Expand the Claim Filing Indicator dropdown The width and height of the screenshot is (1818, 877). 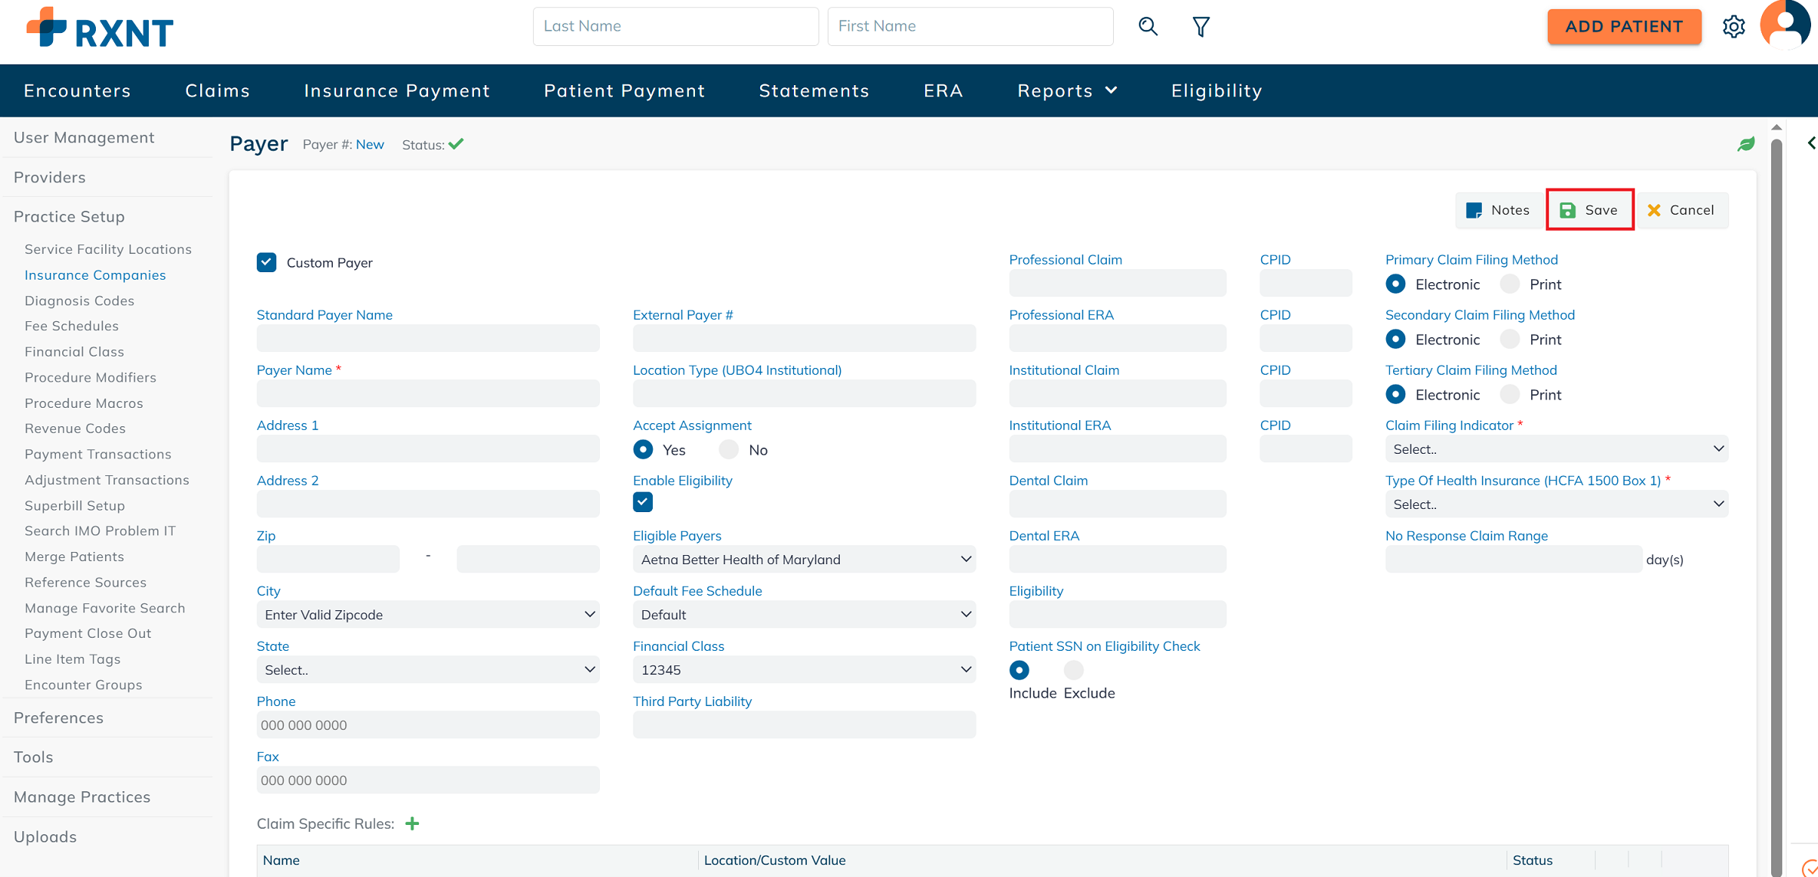1556,449
